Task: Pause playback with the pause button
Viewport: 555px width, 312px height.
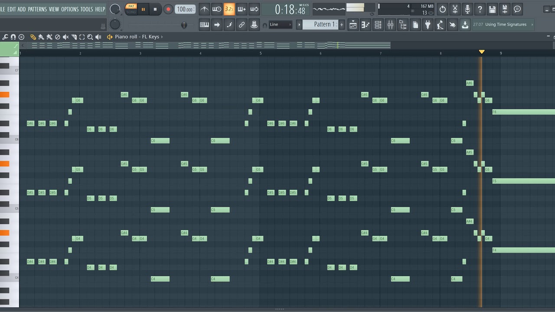Action: pyautogui.click(x=143, y=9)
